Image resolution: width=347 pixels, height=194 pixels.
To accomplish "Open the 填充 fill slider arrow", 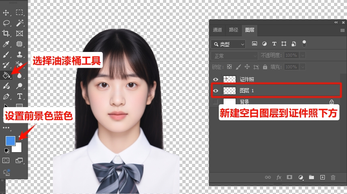I will (x=303, y=67).
